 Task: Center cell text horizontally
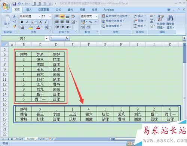pyautogui.click(x=62, y=22)
